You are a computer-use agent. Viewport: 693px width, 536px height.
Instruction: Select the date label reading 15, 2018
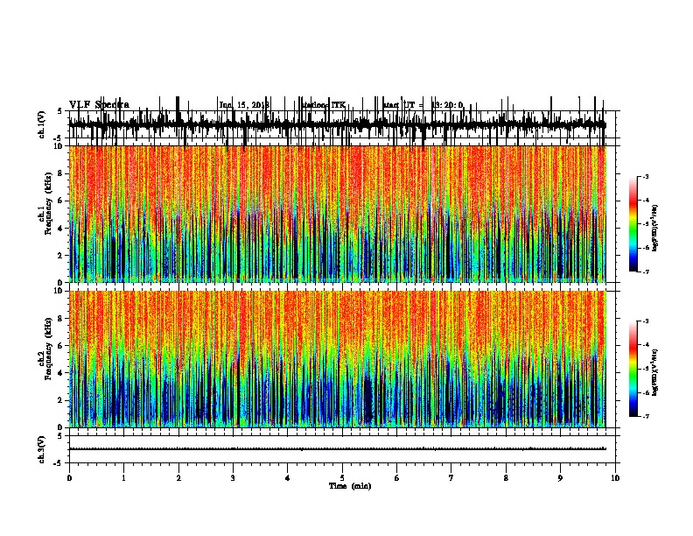pos(251,105)
